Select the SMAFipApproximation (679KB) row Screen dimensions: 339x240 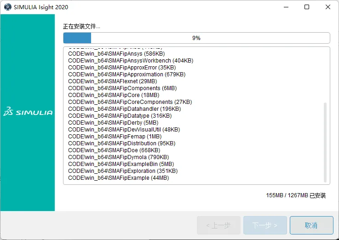click(x=126, y=74)
